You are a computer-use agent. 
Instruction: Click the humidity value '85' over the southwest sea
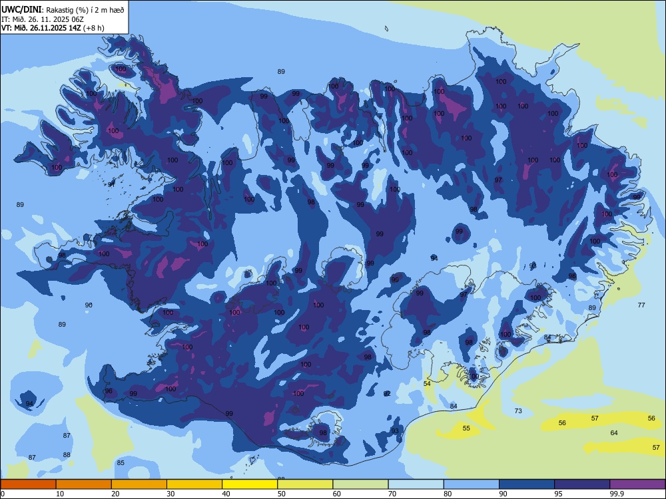(x=121, y=462)
